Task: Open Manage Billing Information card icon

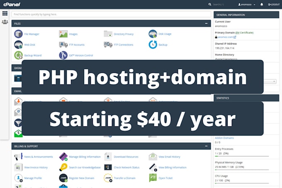Action: tap(63, 157)
